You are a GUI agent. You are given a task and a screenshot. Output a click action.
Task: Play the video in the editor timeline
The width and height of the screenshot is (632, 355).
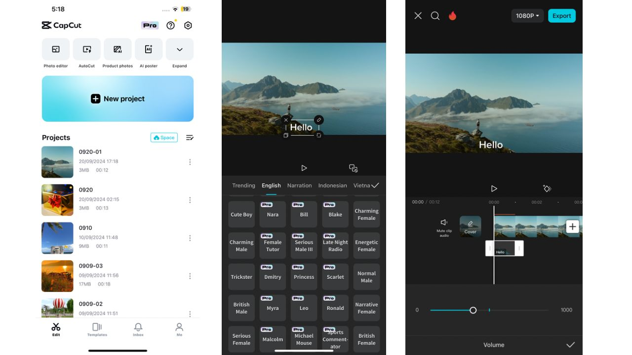[x=494, y=188]
